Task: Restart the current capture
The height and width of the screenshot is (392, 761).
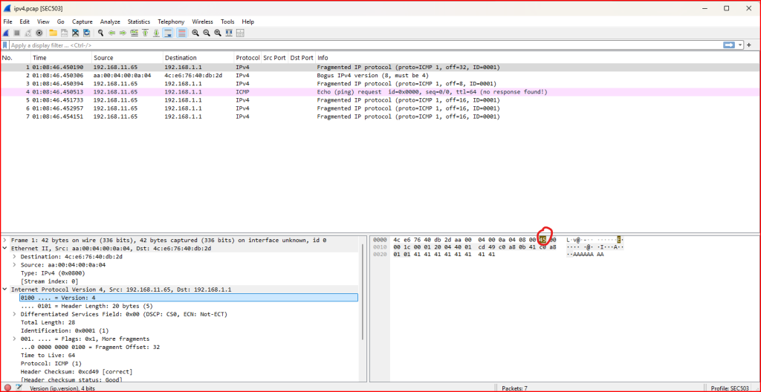Action: pyautogui.click(x=28, y=33)
